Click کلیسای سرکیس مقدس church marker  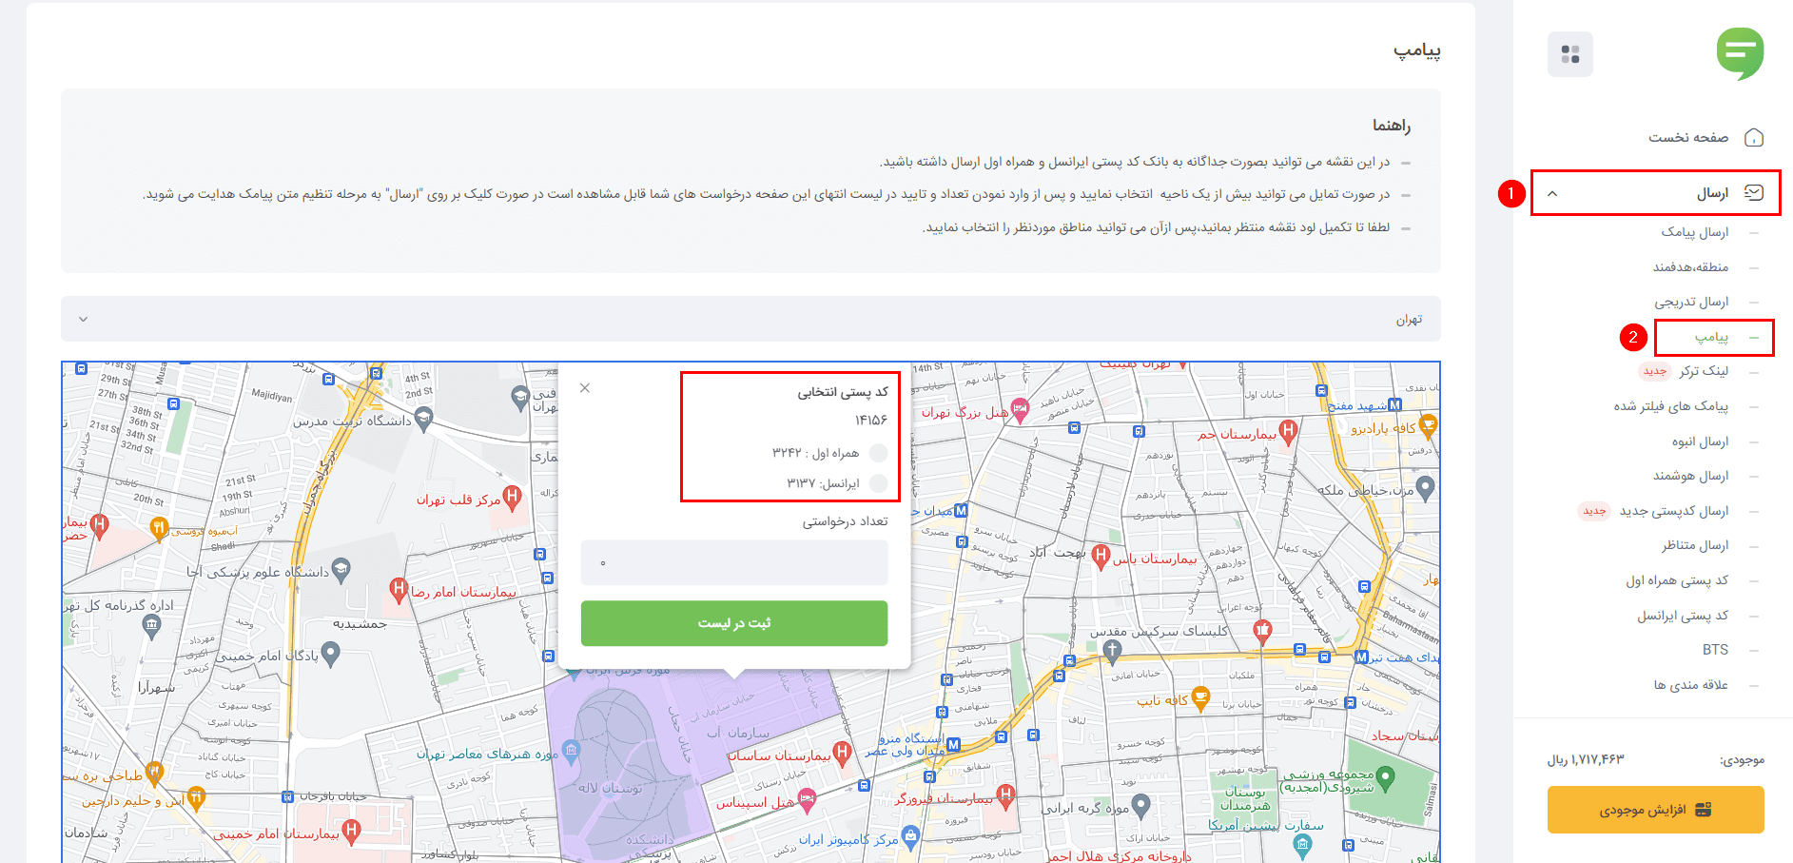pyautogui.click(x=1113, y=651)
